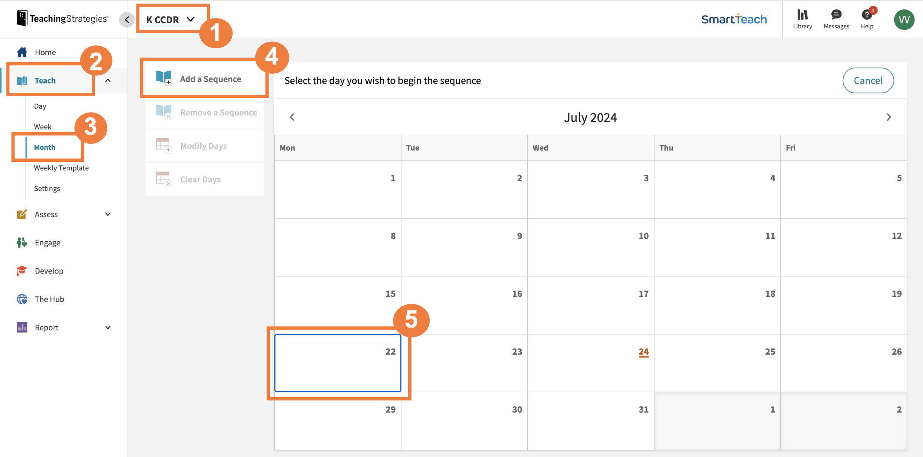Screen dimensions: 923x457
Task: Select the Week view under Teach
Action: 43,127
